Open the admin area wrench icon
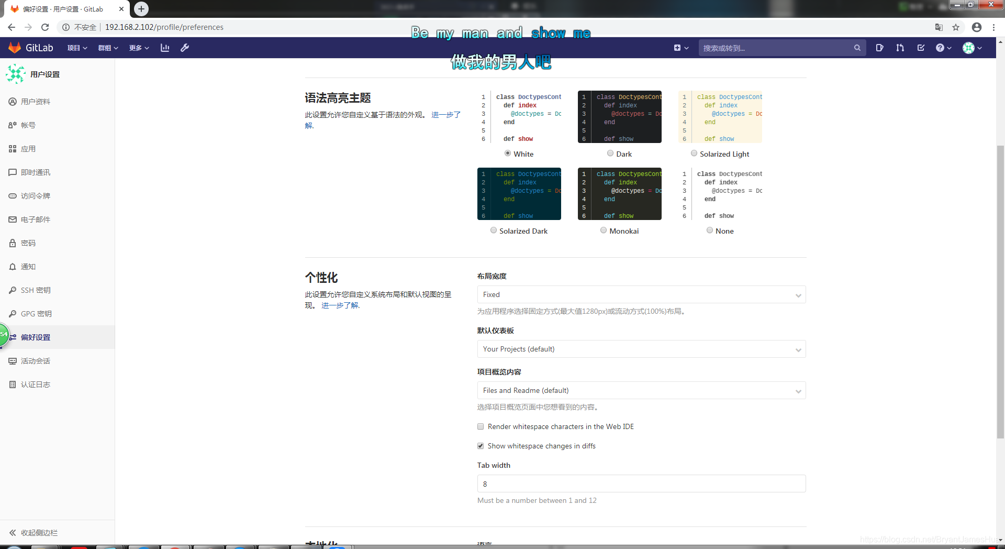Screen dimensions: 1005x549 tap(185, 48)
